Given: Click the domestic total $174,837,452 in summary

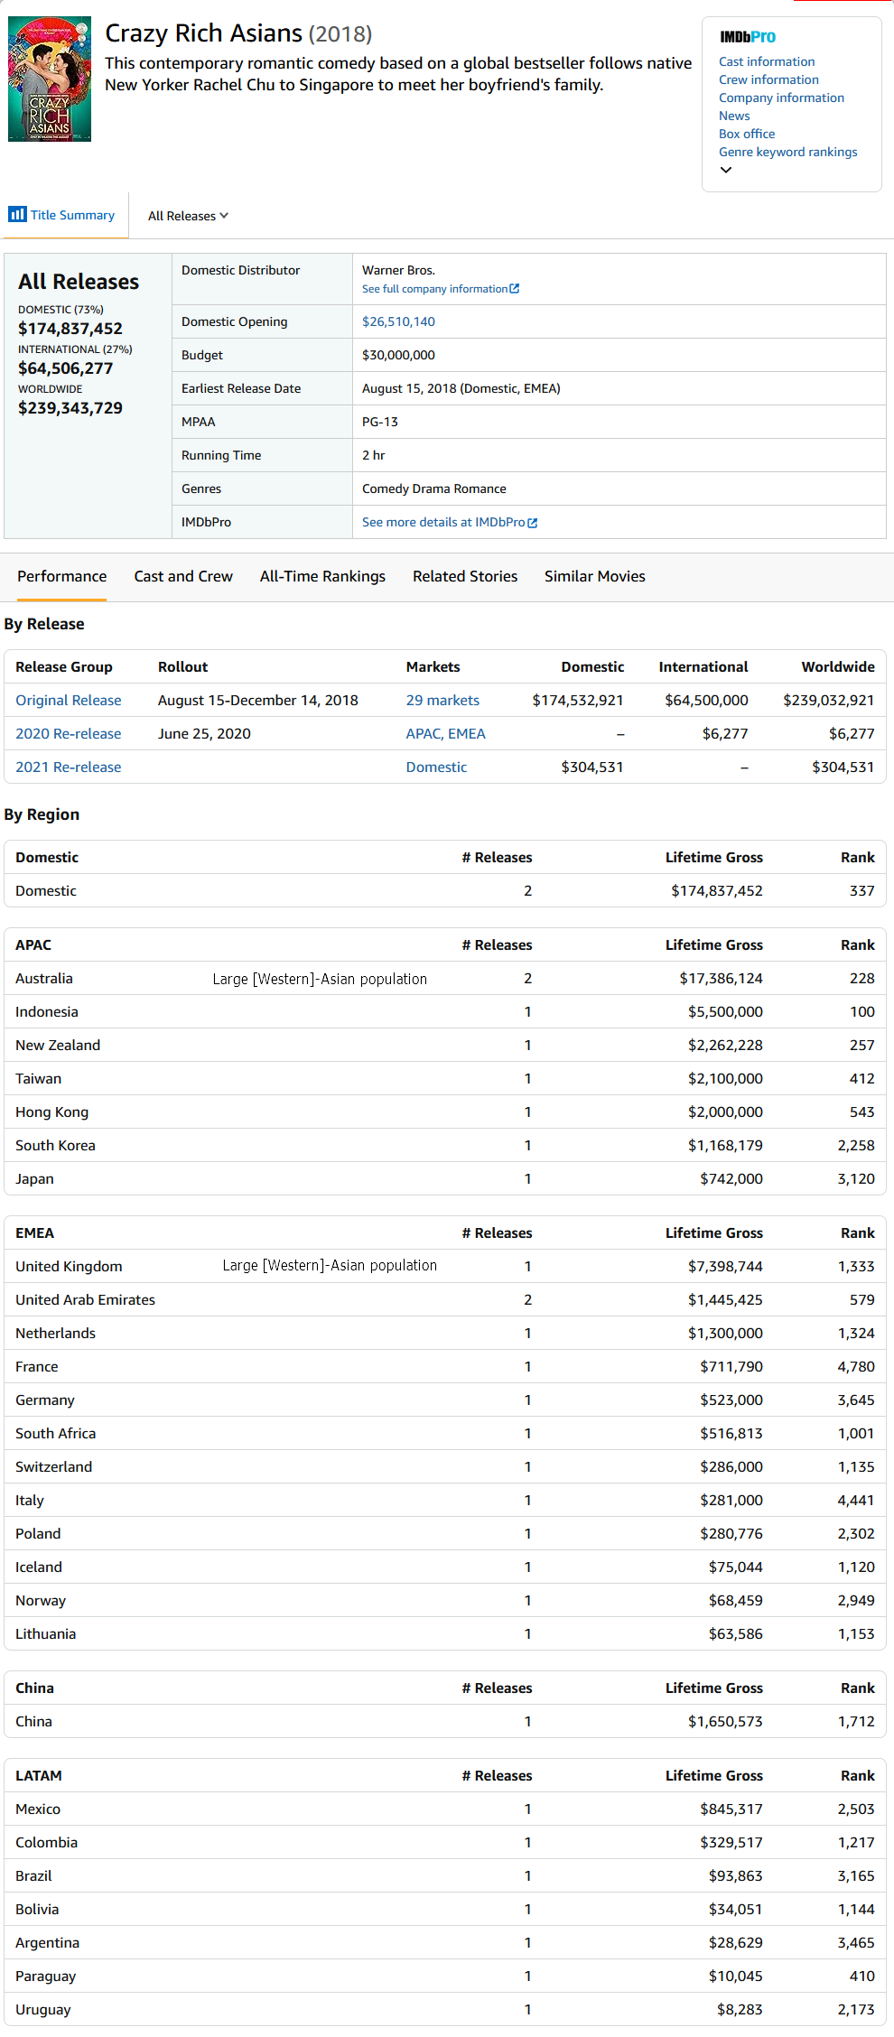Looking at the screenshot, I should point(70,329).
